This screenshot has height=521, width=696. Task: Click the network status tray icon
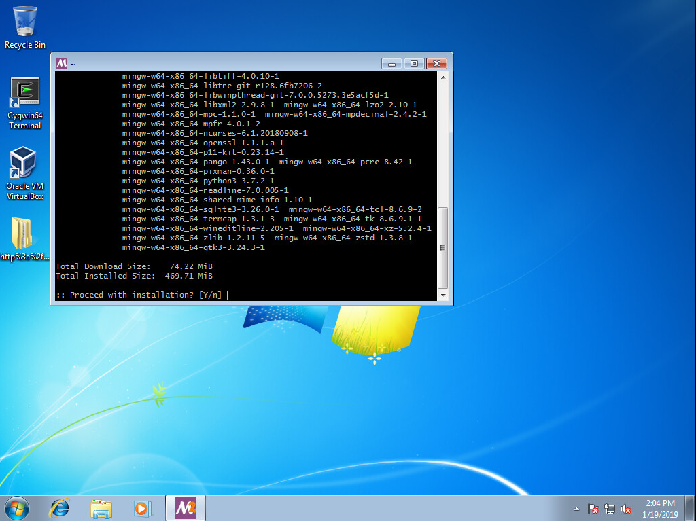(610, 509)
